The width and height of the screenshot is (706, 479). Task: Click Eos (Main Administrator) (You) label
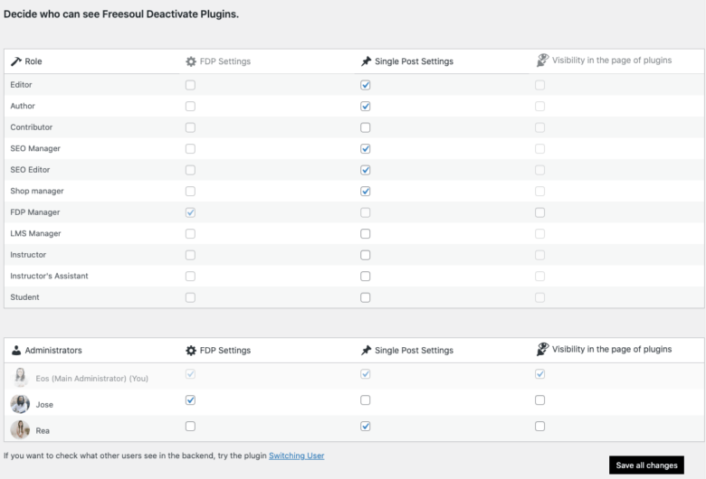click(91, 379)
